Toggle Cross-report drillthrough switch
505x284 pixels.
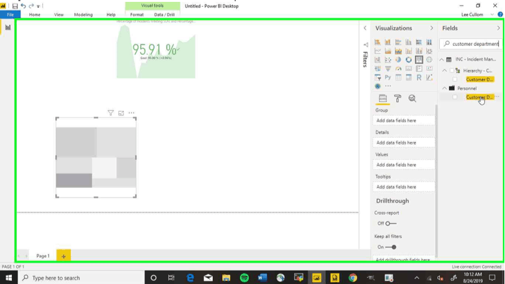[x=391, y=223]
